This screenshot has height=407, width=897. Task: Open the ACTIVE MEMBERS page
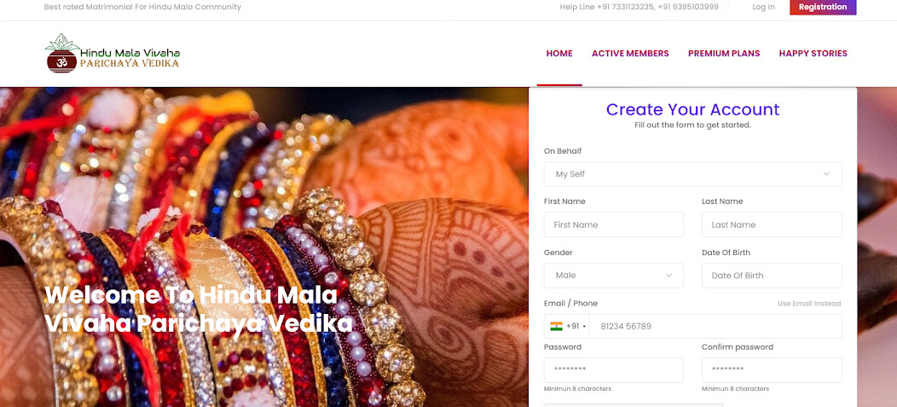630,53
